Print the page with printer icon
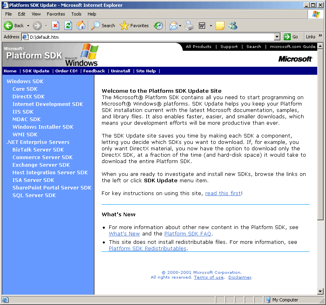Image resolution: width=326 pixels, height=305 pixels. [189, 26]
